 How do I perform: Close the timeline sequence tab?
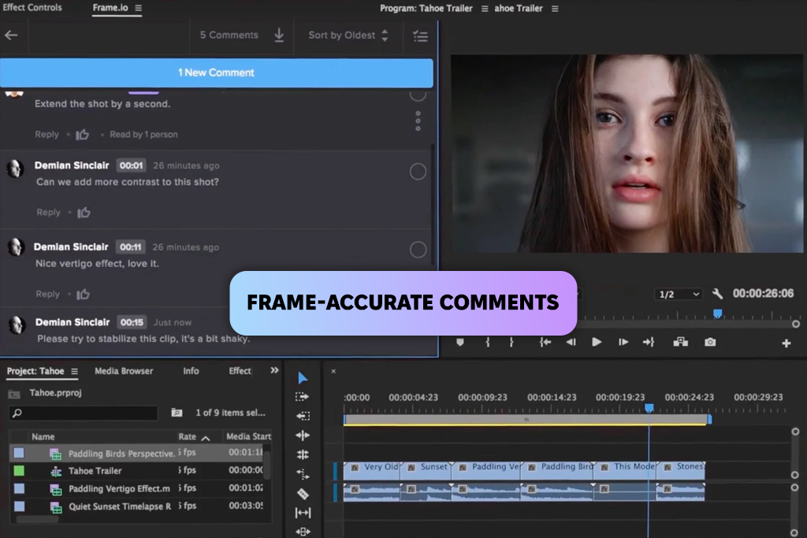point(333,371)
